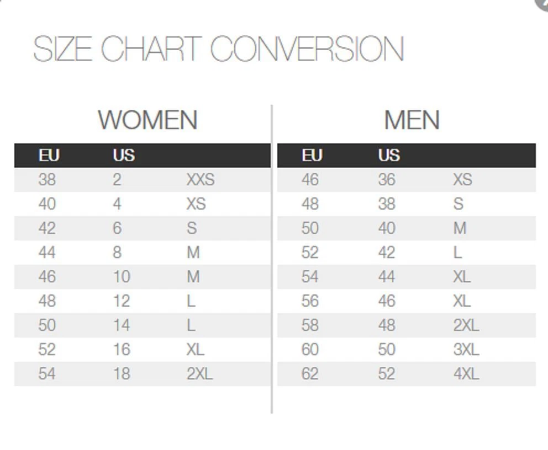Click women's US size 14 cell
Viewport: 548px width, 450px height.
coord(122,325)
